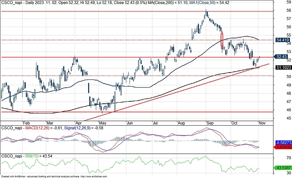Click the 52.43 last close price label
The width and height of the screenshot is (292, 178).
[x=281, y=56]
